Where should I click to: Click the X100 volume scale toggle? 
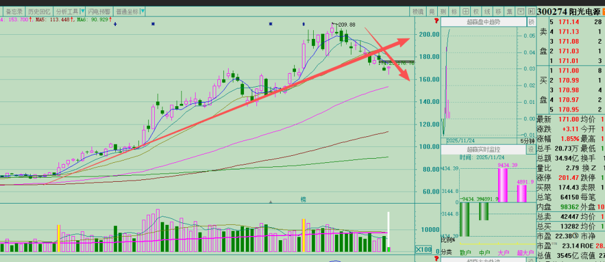coord(423,250)
